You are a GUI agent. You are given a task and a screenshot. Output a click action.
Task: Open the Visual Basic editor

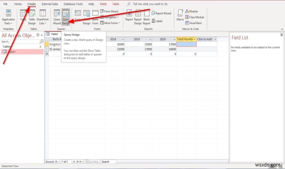[193, 23]
